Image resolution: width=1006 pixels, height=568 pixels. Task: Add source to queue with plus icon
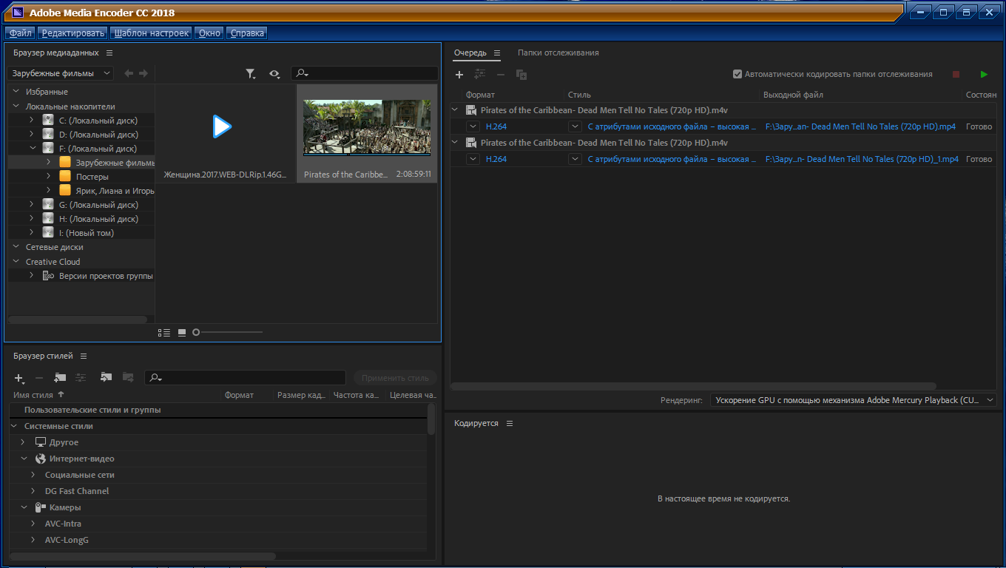pyautogui.click(x=459, y=74)
